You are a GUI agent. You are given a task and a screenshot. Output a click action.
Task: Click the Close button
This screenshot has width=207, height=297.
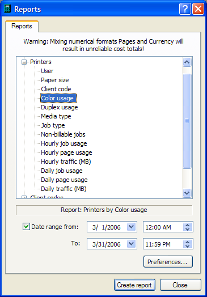pos(180,285)
